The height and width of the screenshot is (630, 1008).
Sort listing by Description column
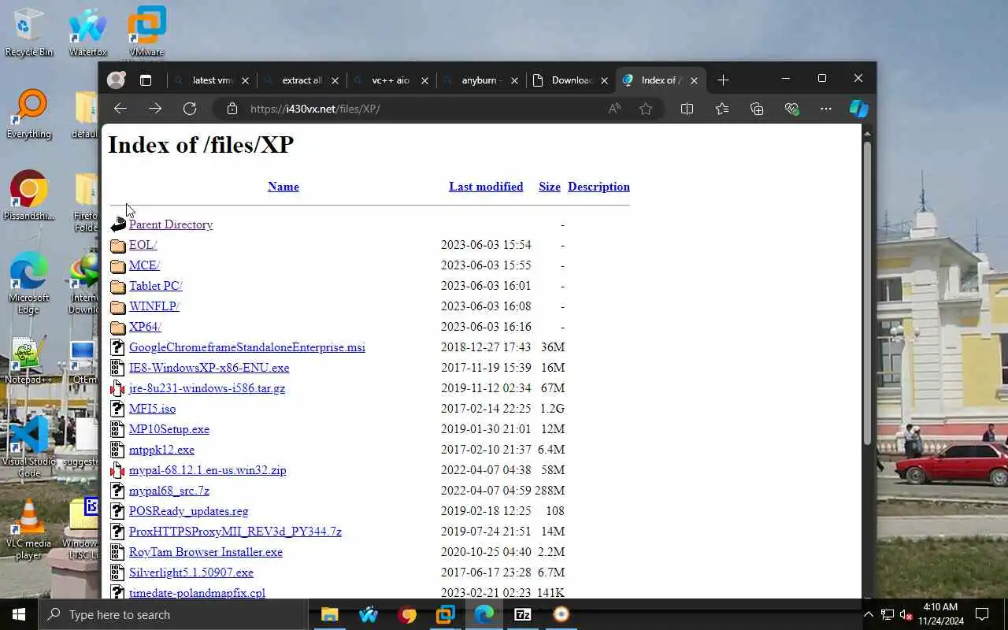tap(598, 187)
